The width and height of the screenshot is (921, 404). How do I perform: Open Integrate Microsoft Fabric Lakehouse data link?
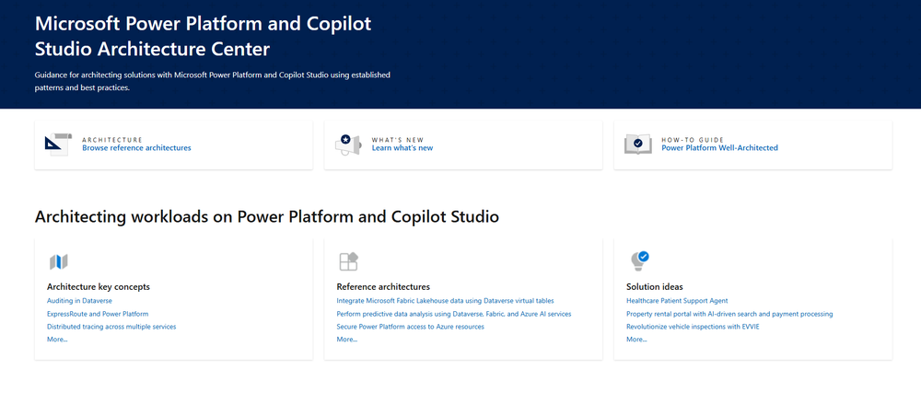point(445,301)
